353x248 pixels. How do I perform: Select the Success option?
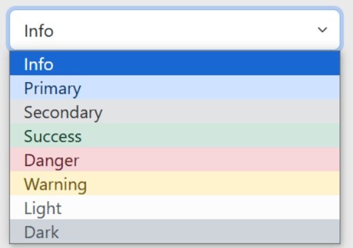[x=174, y=136]
